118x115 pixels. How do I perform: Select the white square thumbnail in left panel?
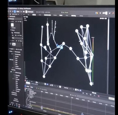pyautogui.click(x=12, y=25)
